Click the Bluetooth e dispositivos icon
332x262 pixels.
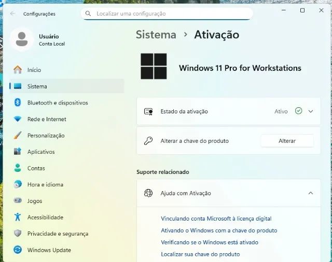18,103
